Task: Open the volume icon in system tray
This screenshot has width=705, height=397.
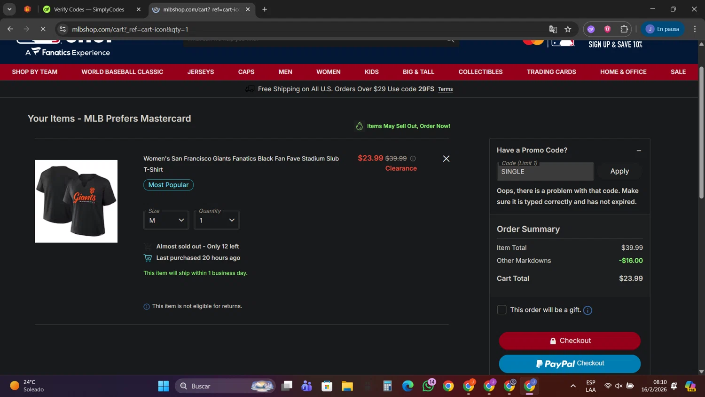Action: coord(619,386)
